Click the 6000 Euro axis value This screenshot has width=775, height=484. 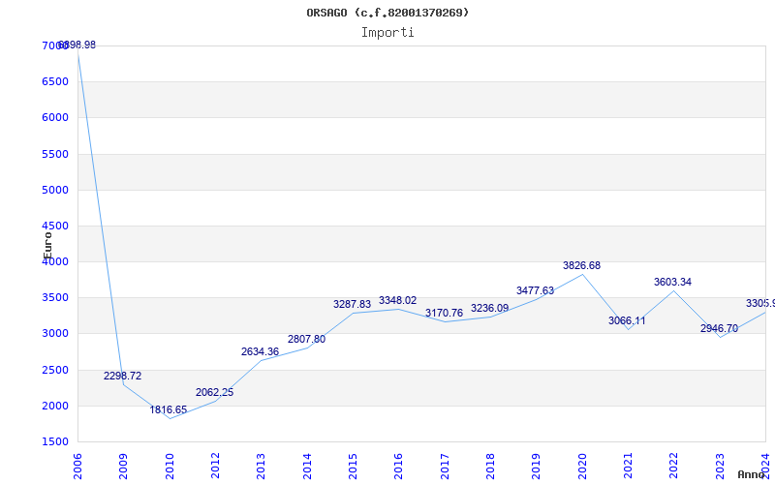coord(55,118)
